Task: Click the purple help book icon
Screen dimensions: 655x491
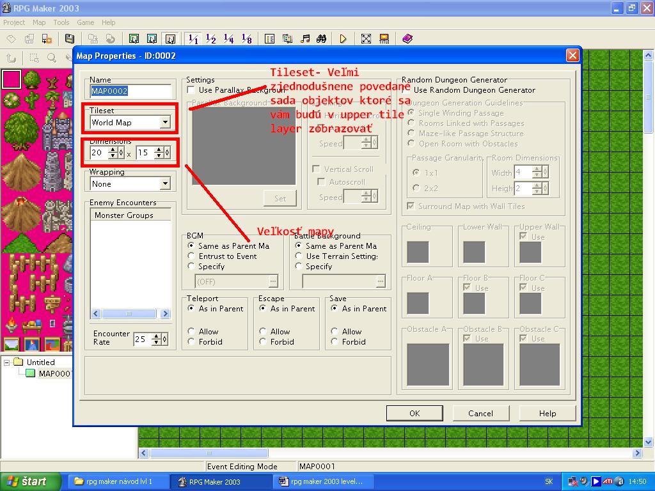Action: pos(407,39)
